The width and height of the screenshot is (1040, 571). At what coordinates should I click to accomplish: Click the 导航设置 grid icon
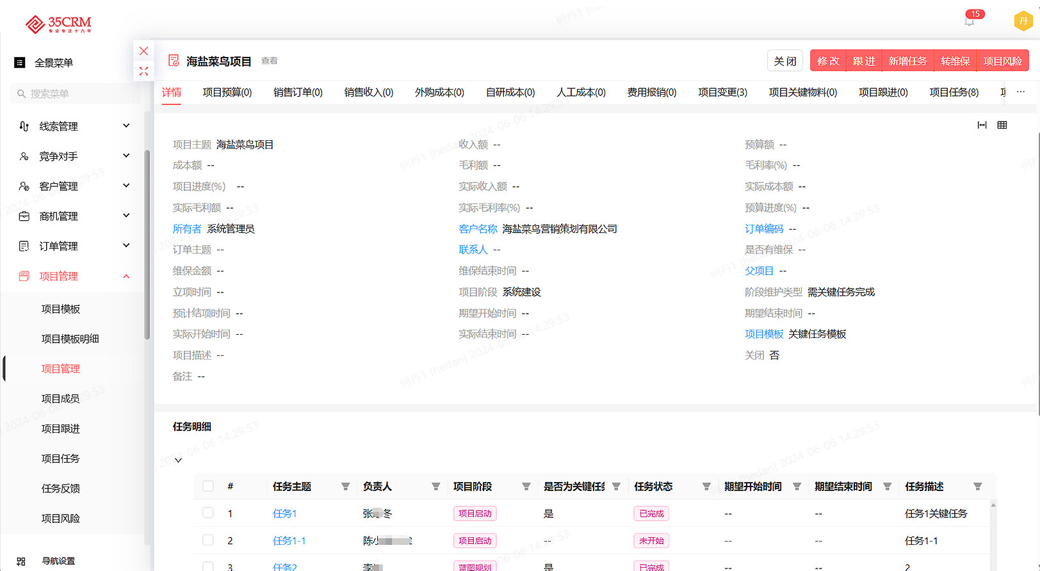[21, 561]
